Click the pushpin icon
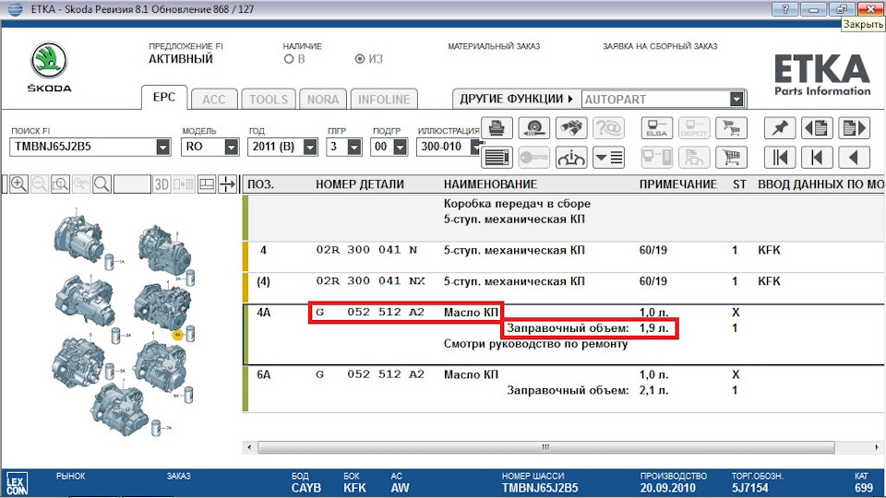The width and height of the screenshot is (886, 498). click(780, 128)
